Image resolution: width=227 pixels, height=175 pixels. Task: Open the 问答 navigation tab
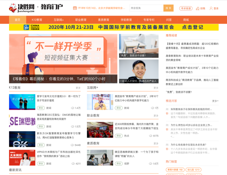(169, 20)
